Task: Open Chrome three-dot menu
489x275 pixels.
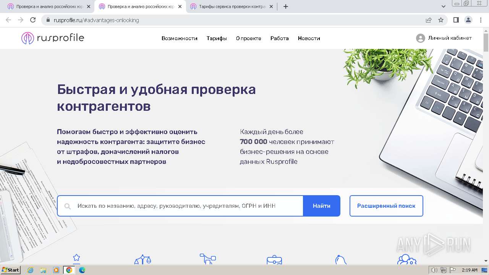Action: tap(481, 20)
